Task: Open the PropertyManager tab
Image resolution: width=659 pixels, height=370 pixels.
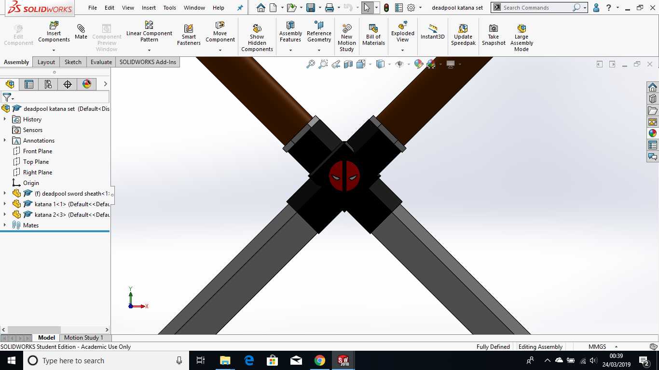Action: click(29, 84)
